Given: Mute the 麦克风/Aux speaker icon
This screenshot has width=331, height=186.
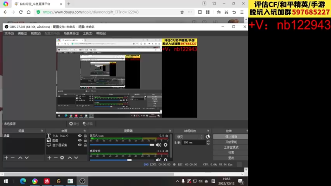Looking at the screenshot, I should (x=158, y=145).
